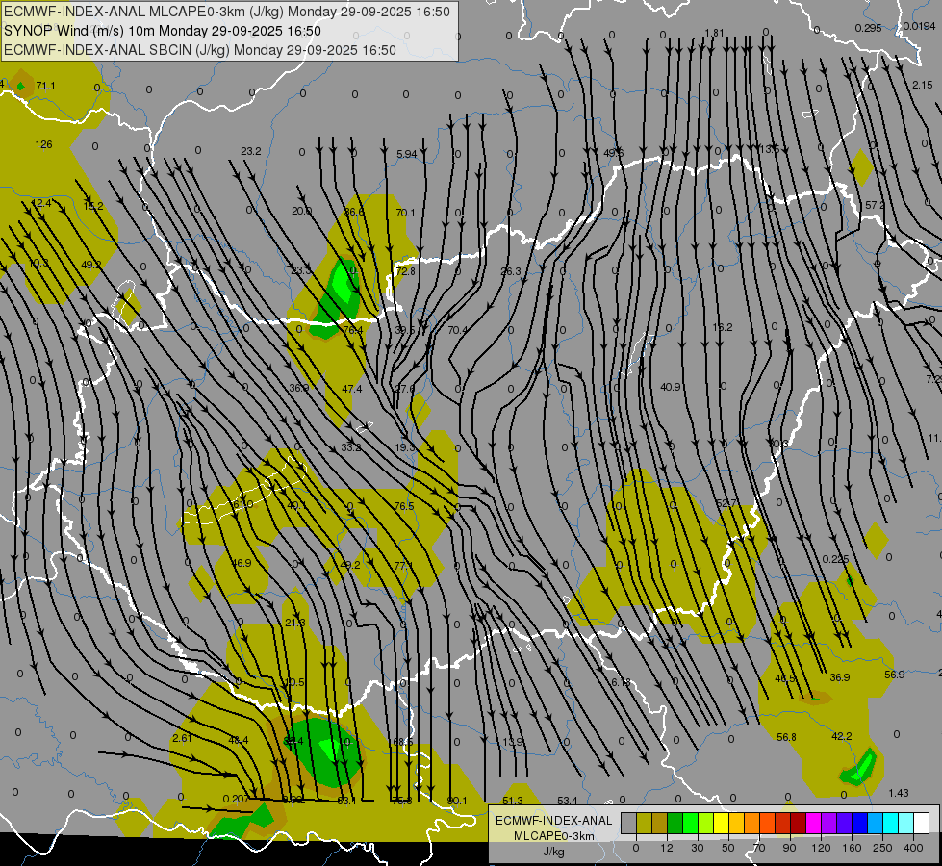The width and height of the screenshot is (942, 866).
Task: Click the cyan legend swatch before pale cyan
Action: 892,823
